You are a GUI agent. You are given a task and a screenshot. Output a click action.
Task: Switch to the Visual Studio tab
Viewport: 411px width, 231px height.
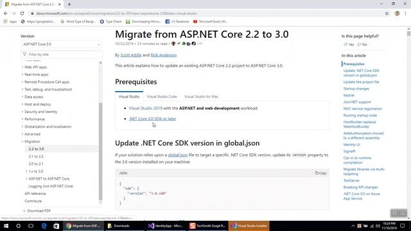[129, 96]
